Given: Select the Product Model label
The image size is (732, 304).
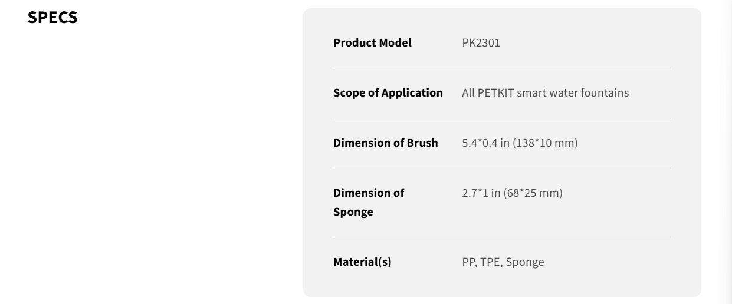Looking at the screenshot, I should click(372, 42).
